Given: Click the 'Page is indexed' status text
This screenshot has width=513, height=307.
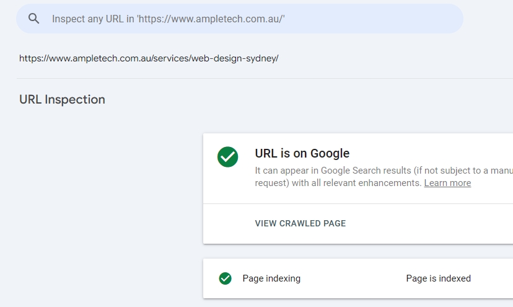Looking at the screenshot, I should click(x=438, y=278).
